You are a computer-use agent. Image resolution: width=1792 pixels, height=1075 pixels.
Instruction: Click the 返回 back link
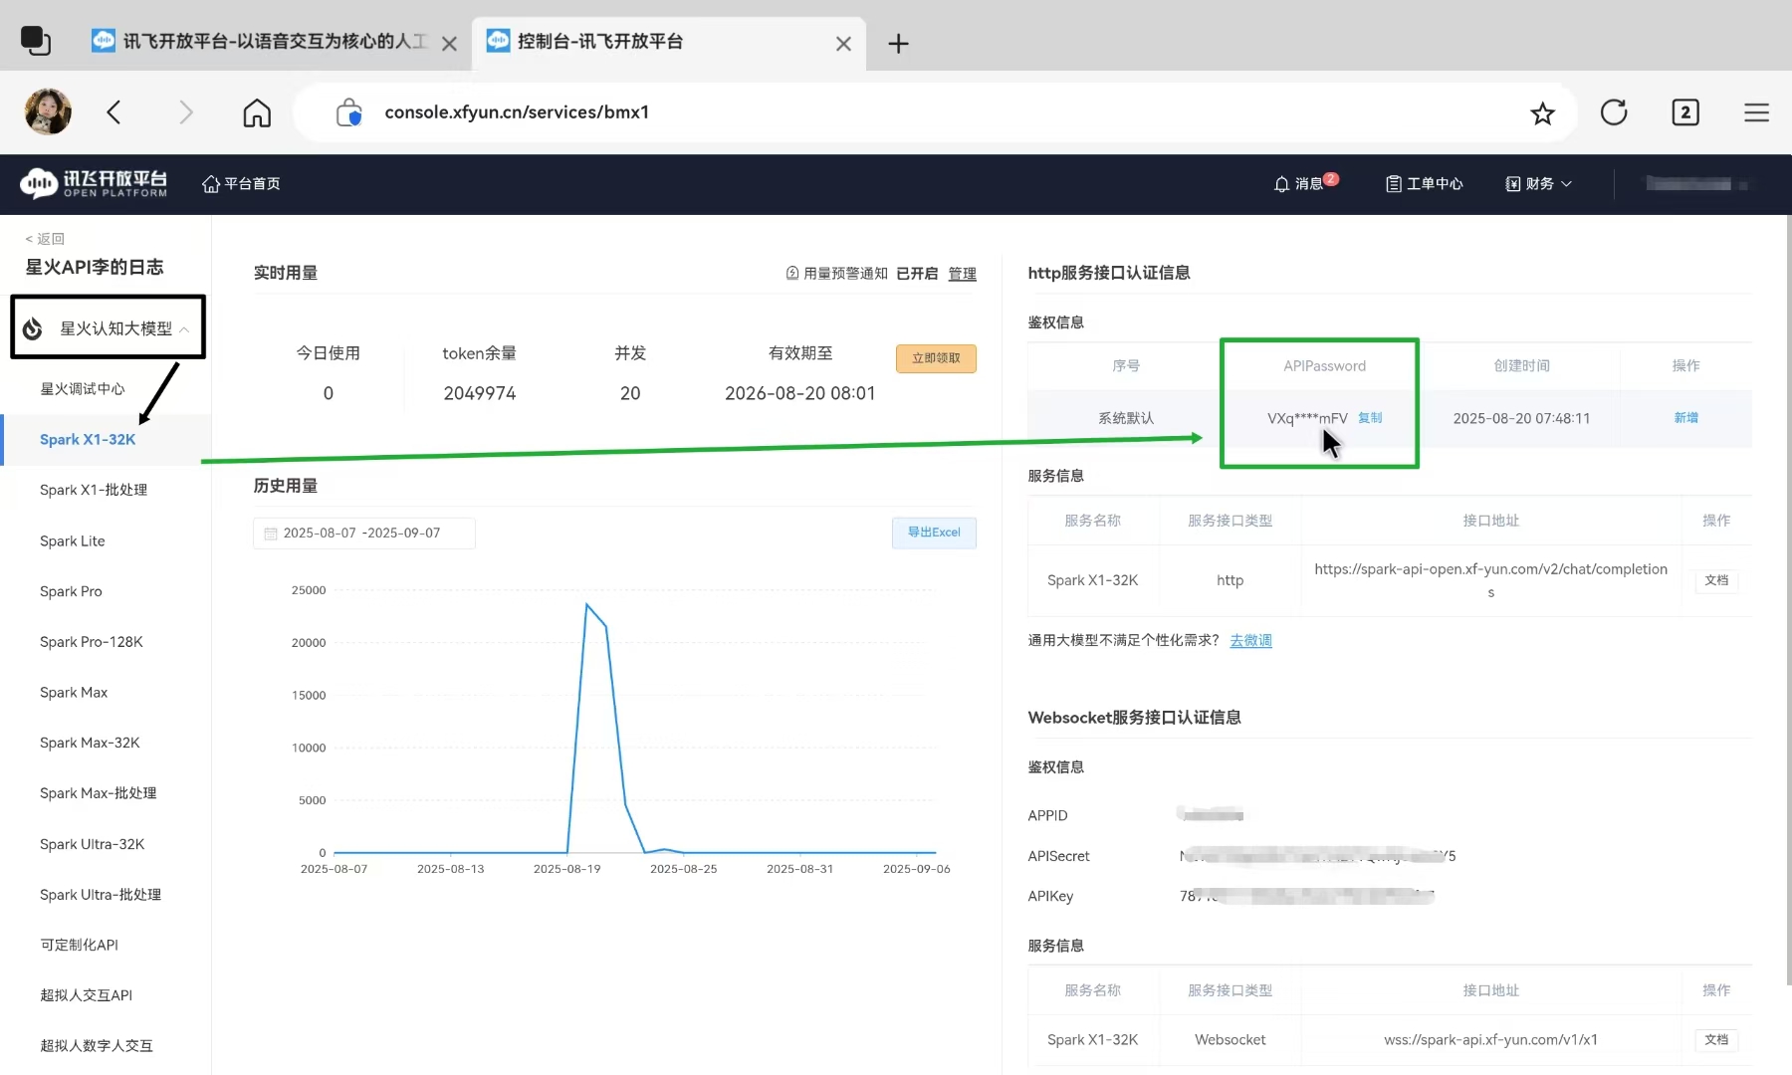pyautogui.click(x=45, y=239)
